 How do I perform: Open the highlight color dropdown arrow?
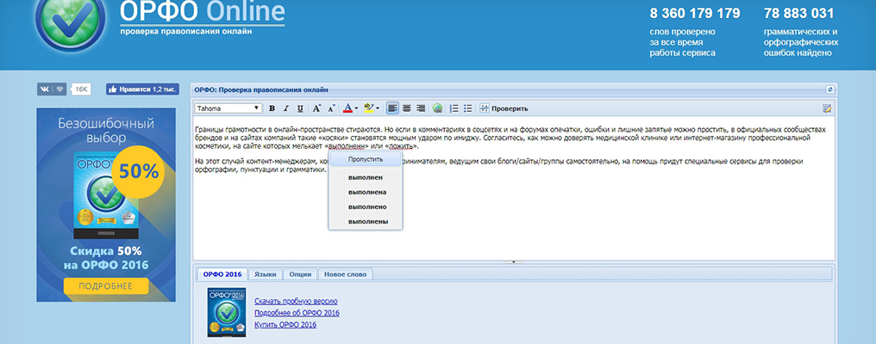click(378, 108)
